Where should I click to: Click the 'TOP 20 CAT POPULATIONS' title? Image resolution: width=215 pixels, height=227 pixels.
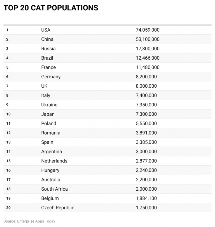click(51, 8)
